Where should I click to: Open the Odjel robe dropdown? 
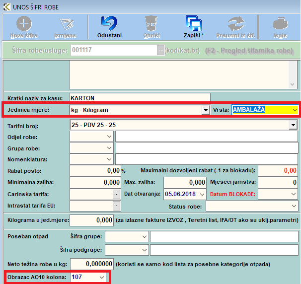click(109, 137)
